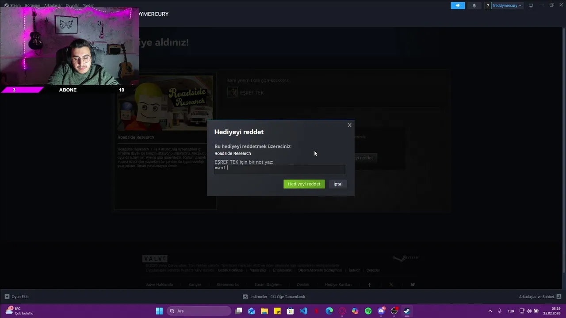Open Discord from taskbar
The width and height of the screenshot is (566, 318).
point(381,311)
